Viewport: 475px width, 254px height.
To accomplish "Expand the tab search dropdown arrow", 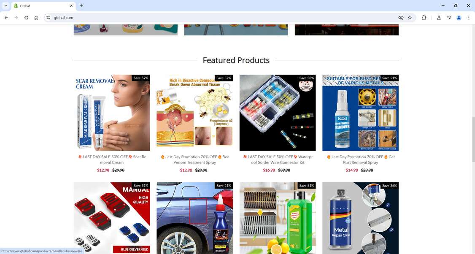I will 5,5.
